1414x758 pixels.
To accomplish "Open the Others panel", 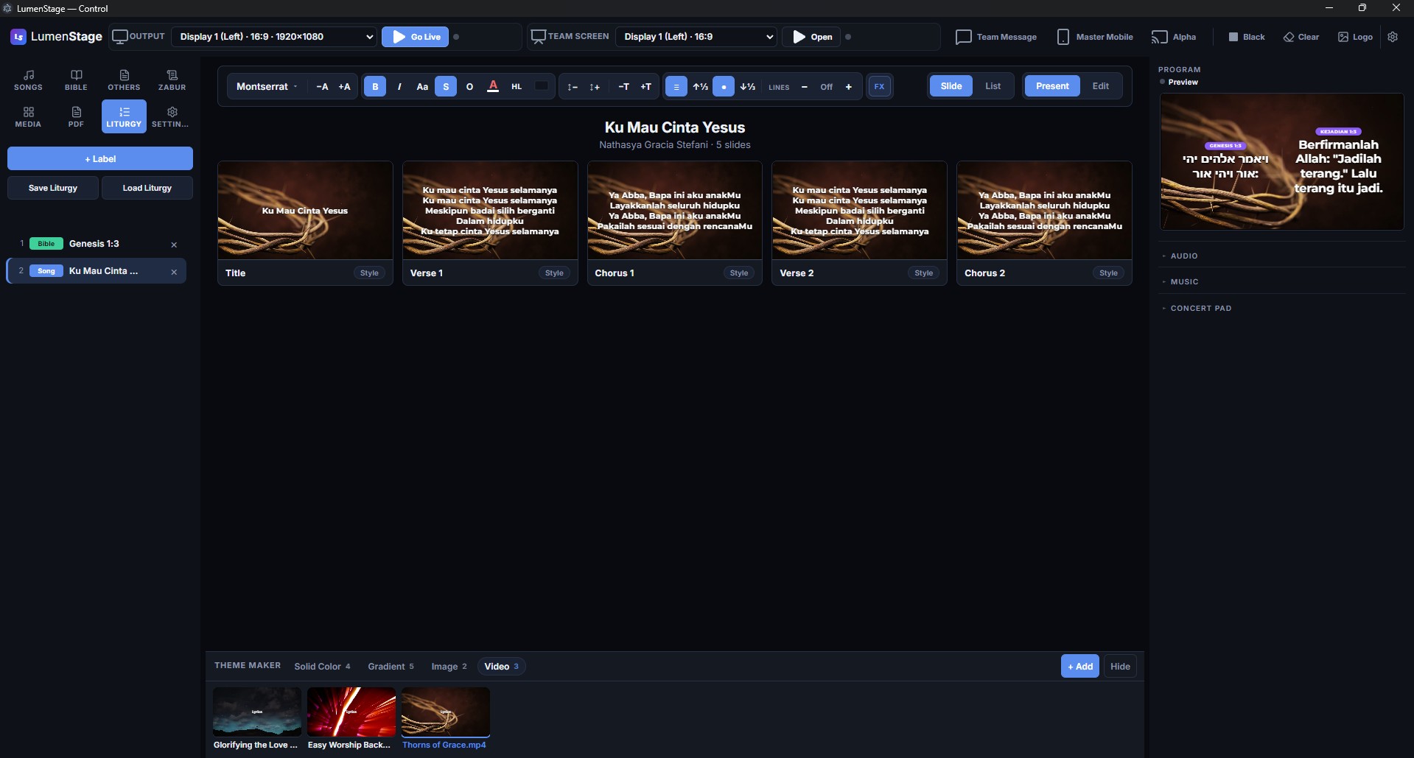I will pos(124,80).
